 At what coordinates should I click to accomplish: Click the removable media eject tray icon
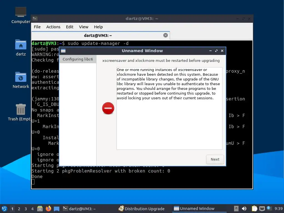236,209
